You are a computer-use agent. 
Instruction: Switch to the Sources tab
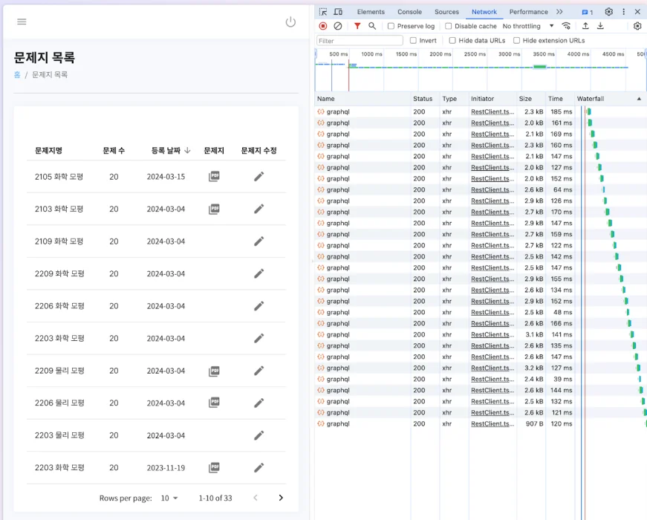click(x=446, y=12)
